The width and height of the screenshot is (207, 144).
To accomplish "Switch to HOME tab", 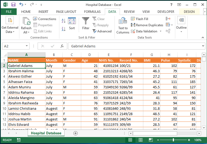I will click(26, 12).
